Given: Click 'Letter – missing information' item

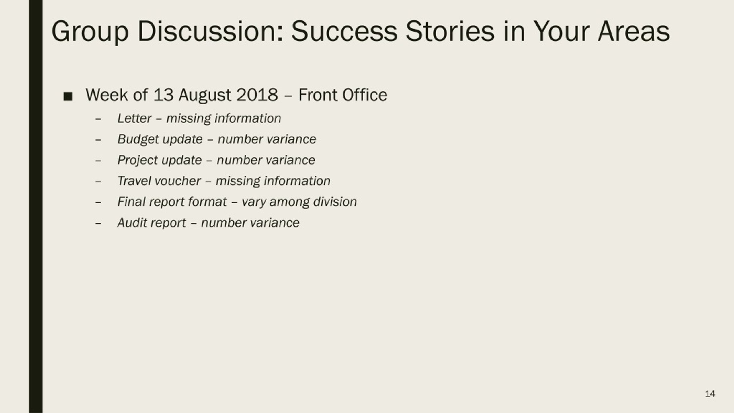Looking at the screenshot, I should coord(199,118).
